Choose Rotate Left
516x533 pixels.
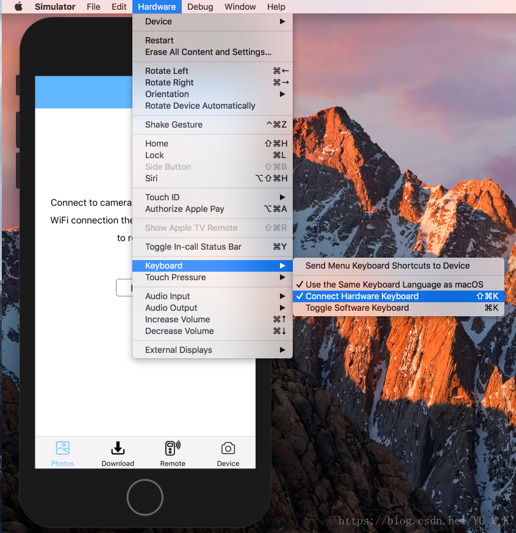[212, 71]
